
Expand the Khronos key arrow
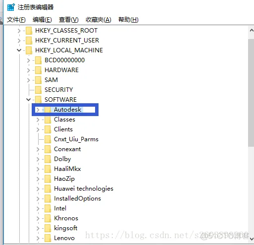click(38, 218)
